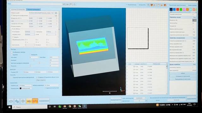The height and width of the screenshot is (113, 202).
Task: Open the green app icon on the taskbar
Action: tap(60, 106)
